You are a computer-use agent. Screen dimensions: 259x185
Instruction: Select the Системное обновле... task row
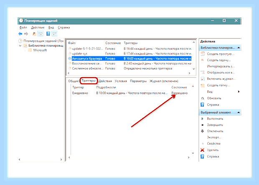coord(130,68)
